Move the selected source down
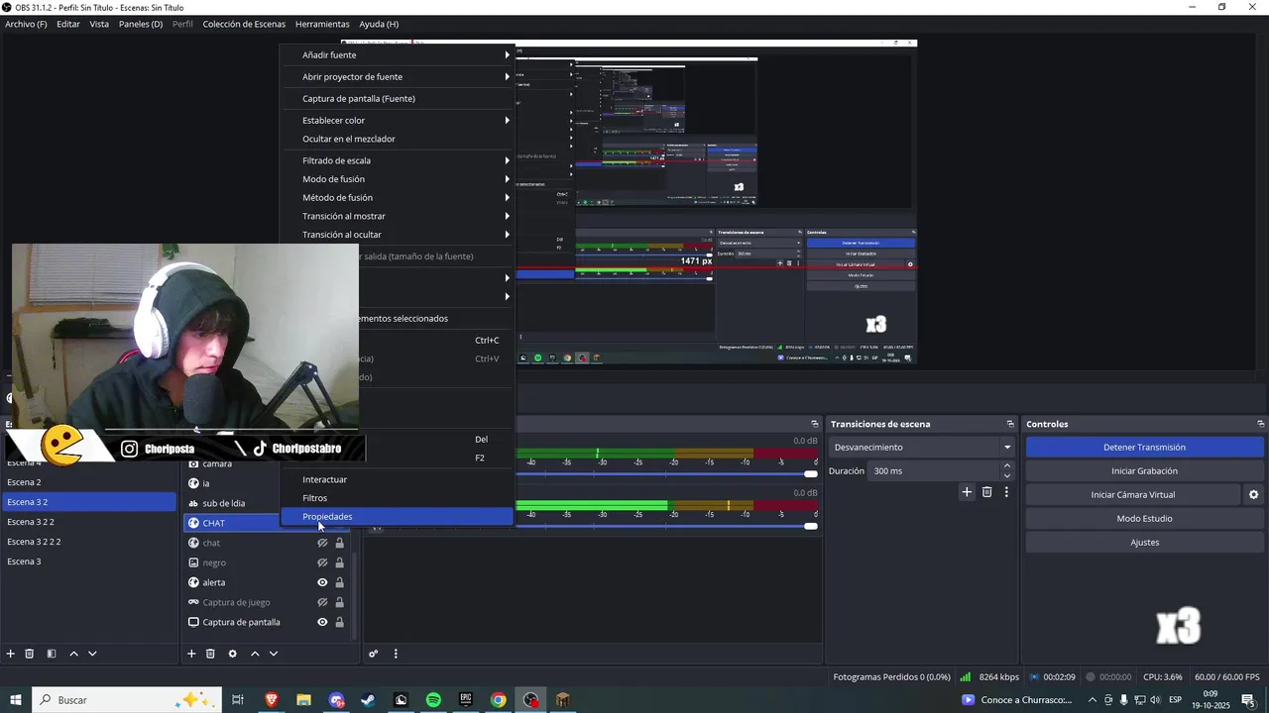The image size is (1269, 713). coord(274,654)
